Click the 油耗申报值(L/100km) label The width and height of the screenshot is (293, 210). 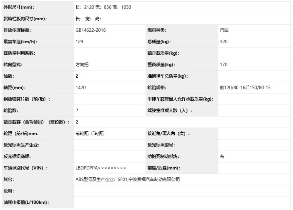coord(26,202)
